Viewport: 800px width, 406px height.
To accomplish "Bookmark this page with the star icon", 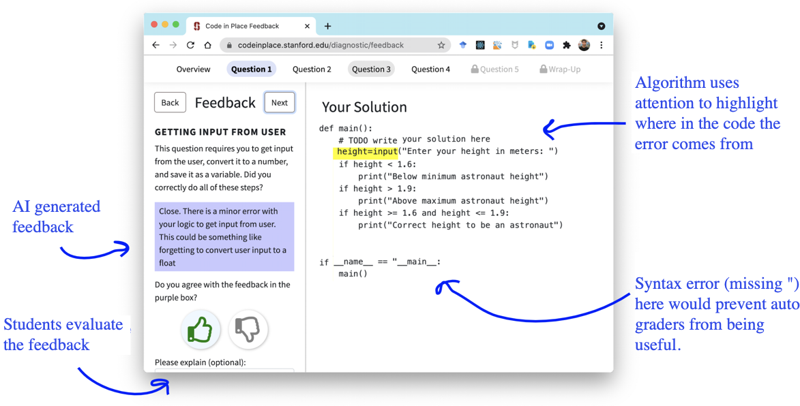I will pyautogui.click(x=441, y=45).
